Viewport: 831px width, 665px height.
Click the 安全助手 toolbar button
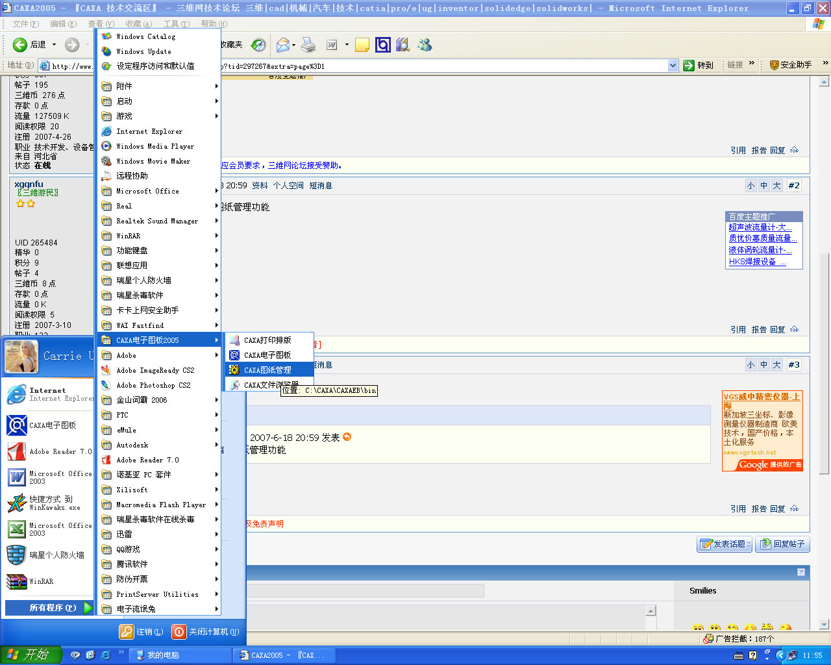coord(791,65)
